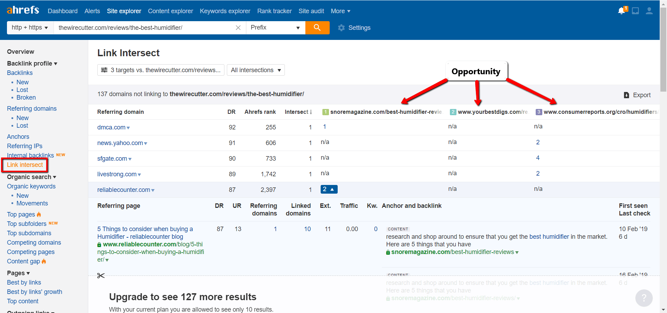Click the Top pages flame icon
The width and height of the screenshot is (667, 313).
click(x=39, y=214)
